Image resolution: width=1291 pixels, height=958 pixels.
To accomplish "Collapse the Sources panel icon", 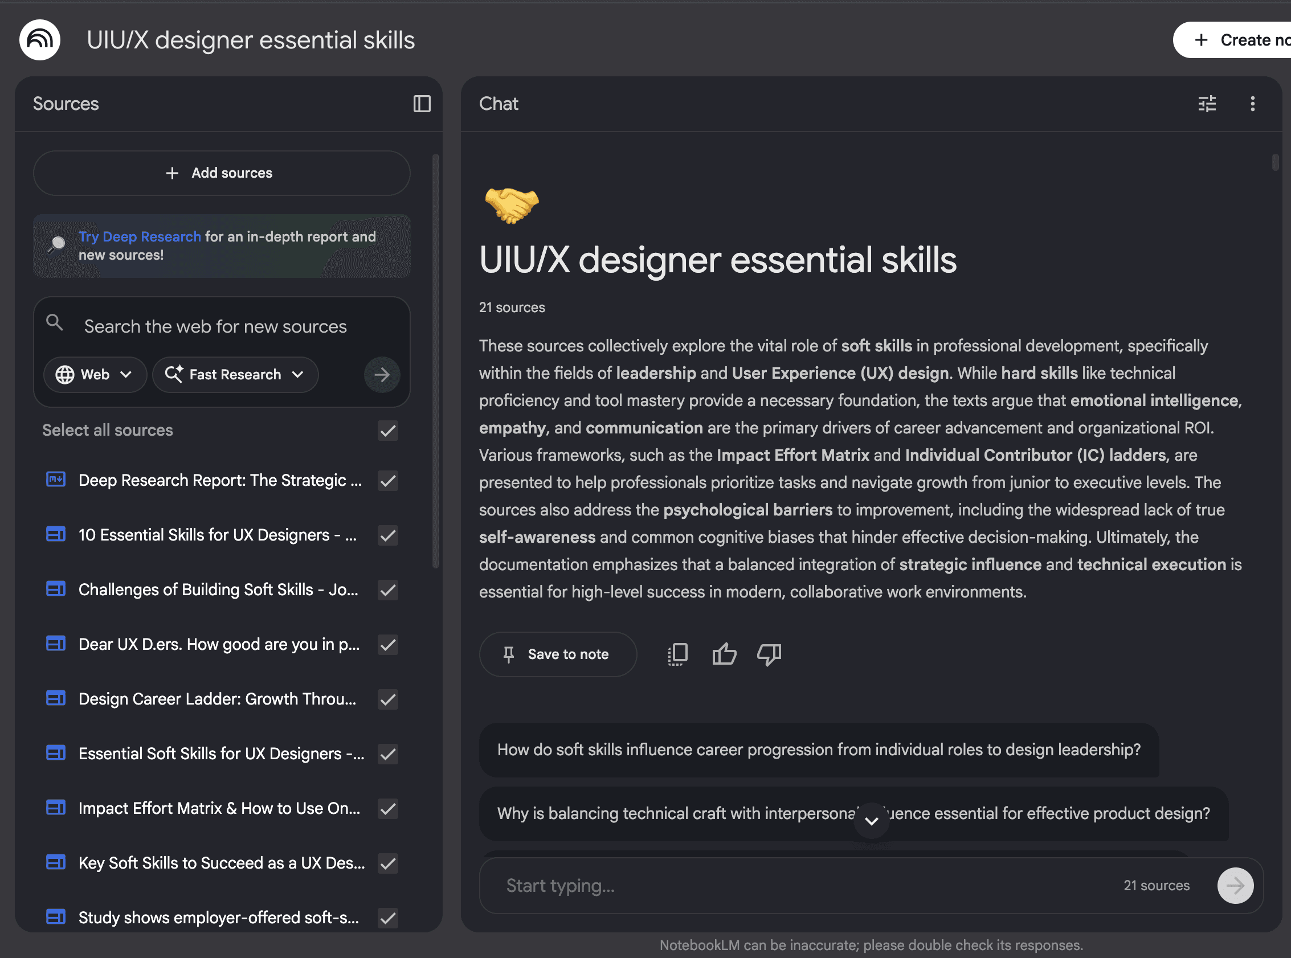I will tap(422, 104).
